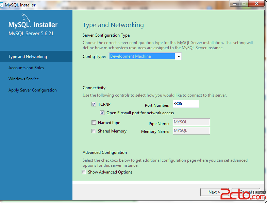Image resolution: width=267 pixels, height=203 pixels.
Task: Uncheck the TCP/IP checkbox
Action: click(94, 104)
